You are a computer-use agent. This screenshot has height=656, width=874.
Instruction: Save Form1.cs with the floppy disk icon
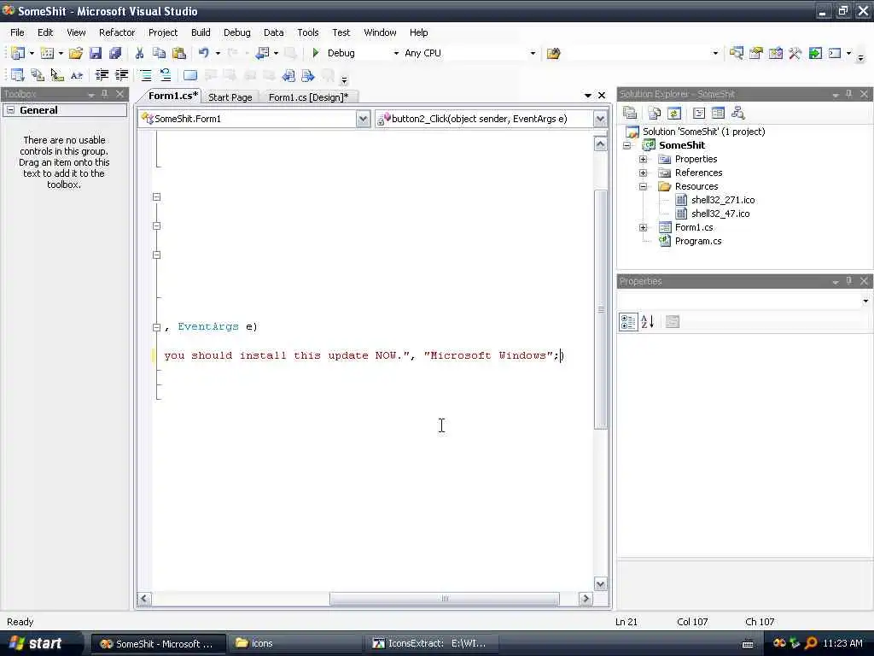96,53
